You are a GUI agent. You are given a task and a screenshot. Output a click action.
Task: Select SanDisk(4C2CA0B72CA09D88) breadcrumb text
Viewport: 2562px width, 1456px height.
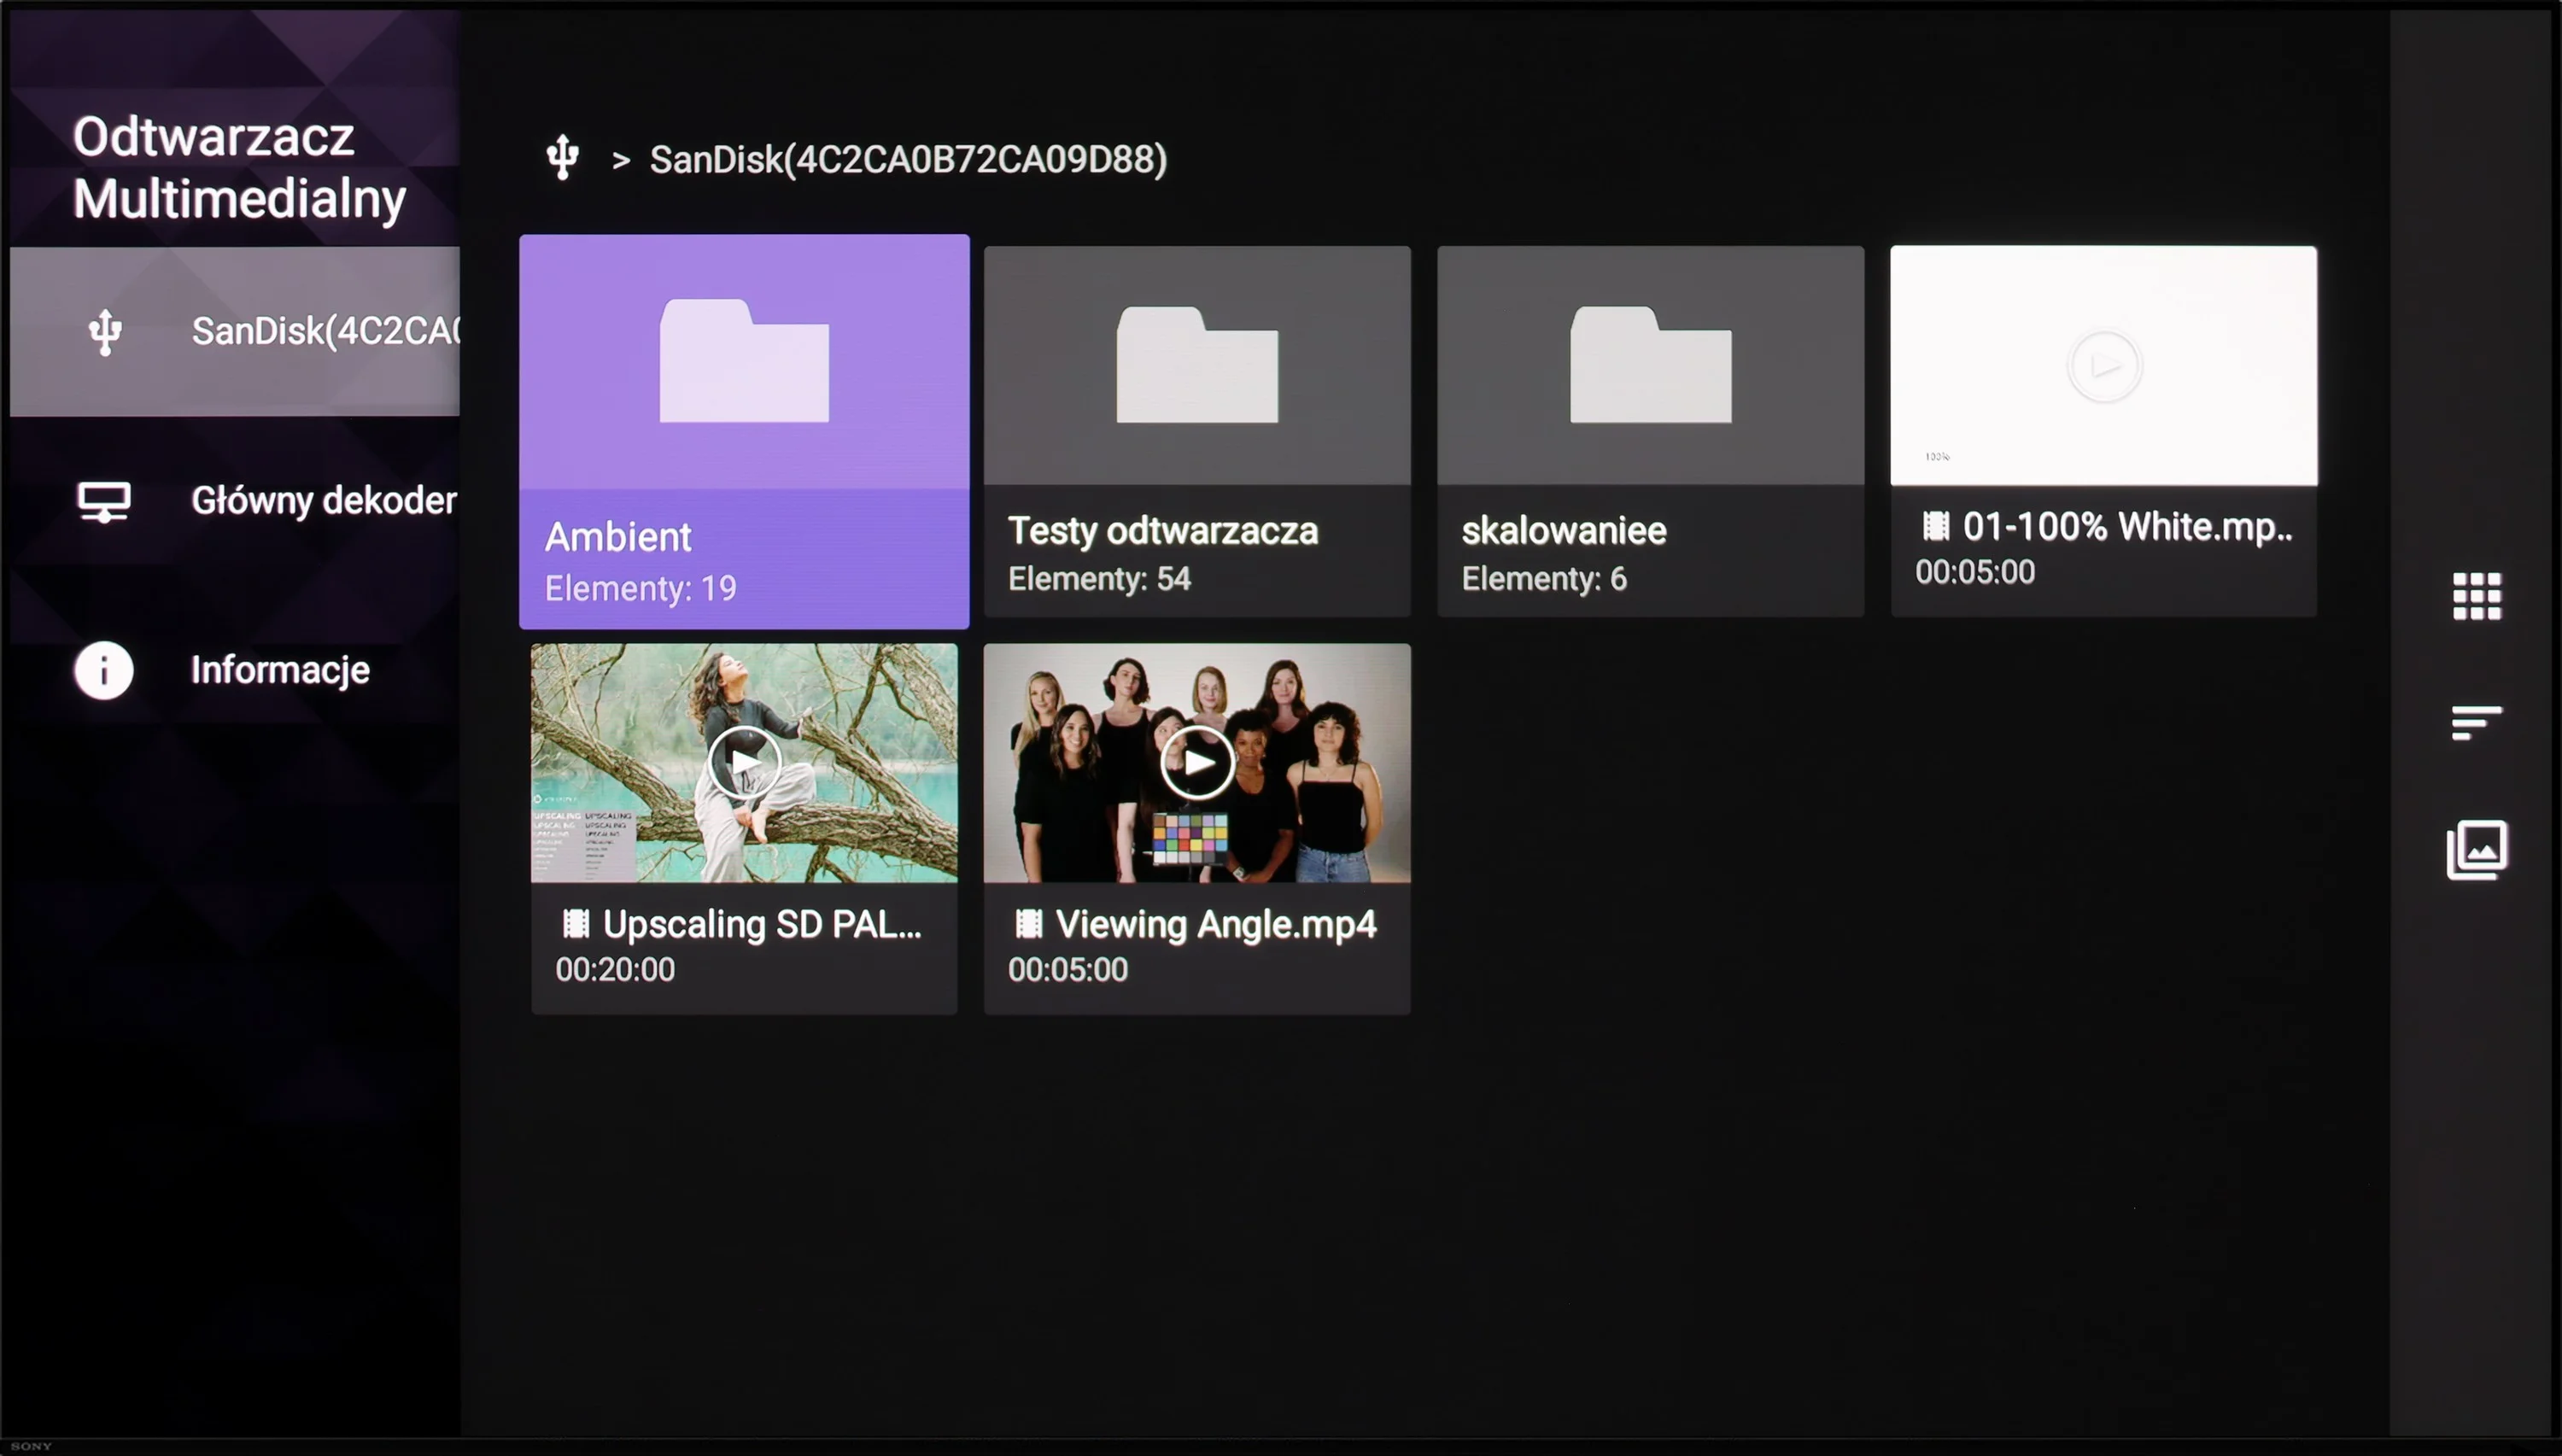[908, 160]
